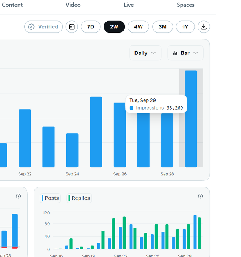Click the Sep 28 impressions bar
Image resolution: width=241 pixels, height=257 pixels.
coord(167,140)
